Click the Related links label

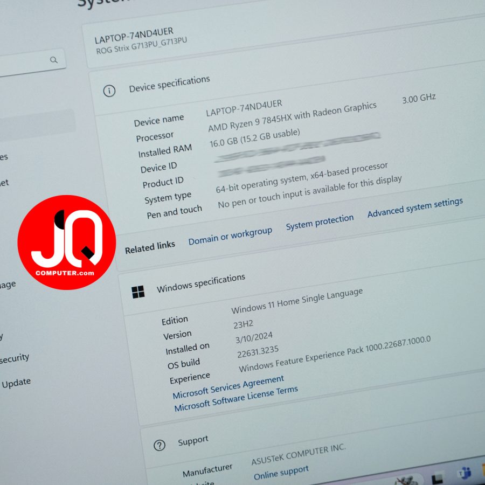(150, 247)
